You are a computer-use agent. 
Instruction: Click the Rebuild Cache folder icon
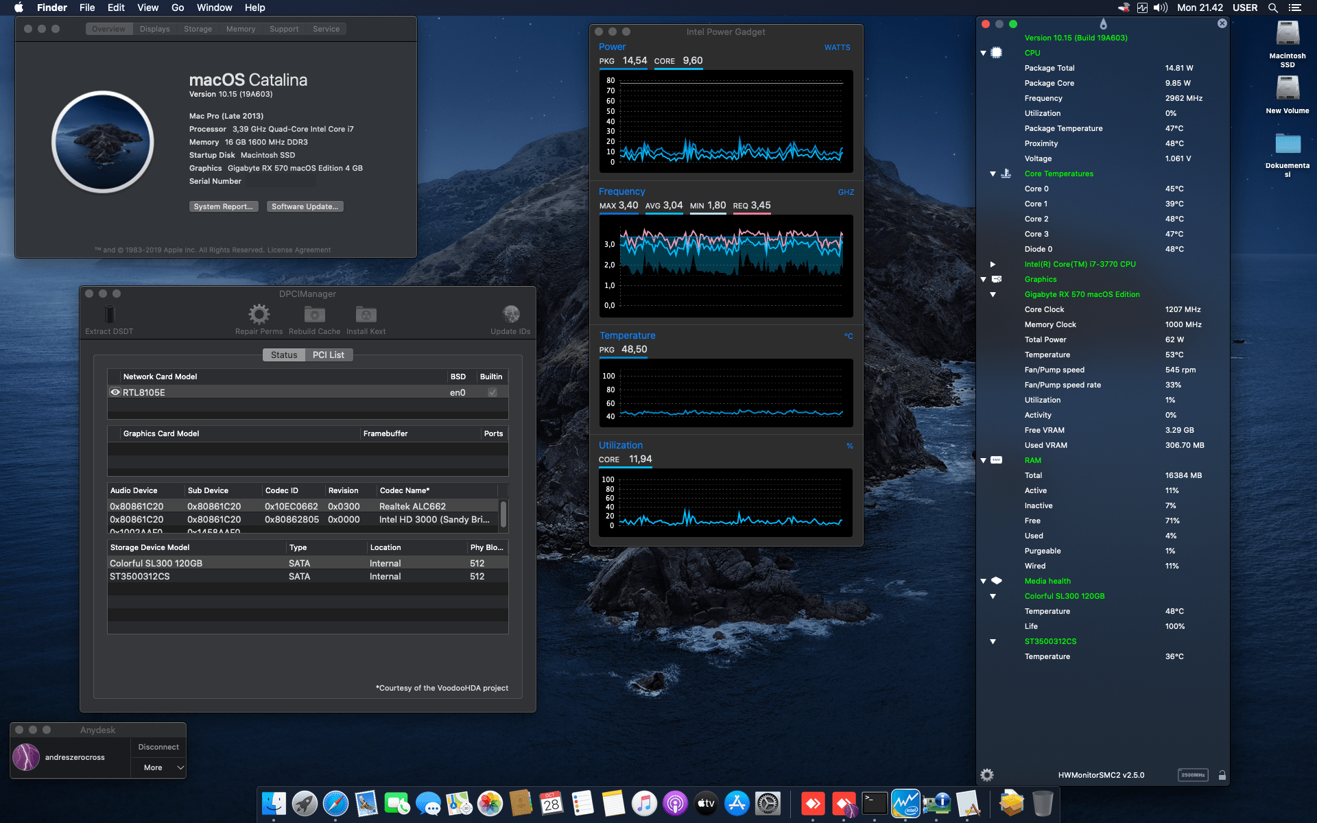point(314,315)
